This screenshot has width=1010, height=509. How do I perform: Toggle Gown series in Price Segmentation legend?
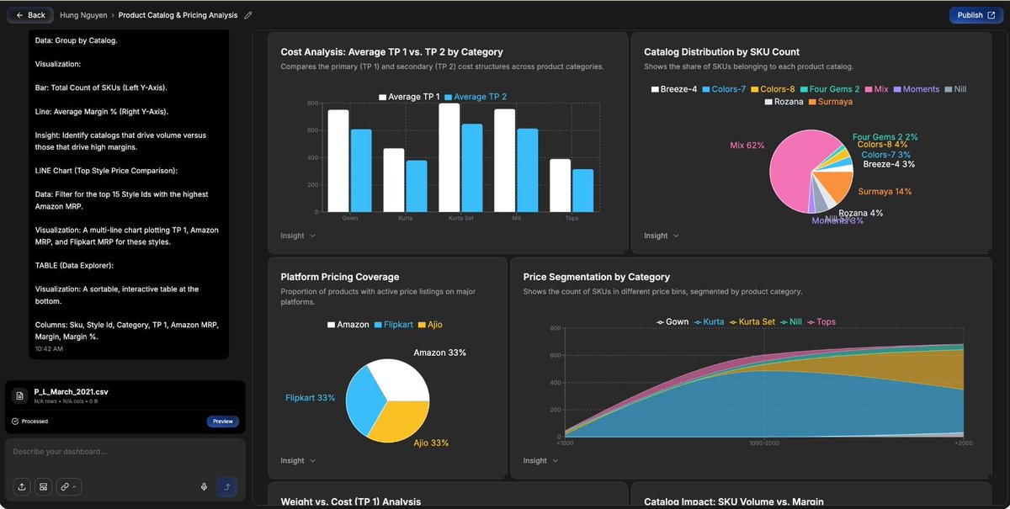pos(672,321)
